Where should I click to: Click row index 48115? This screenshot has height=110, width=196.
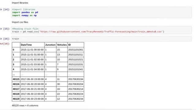click(x=16, y=79)
